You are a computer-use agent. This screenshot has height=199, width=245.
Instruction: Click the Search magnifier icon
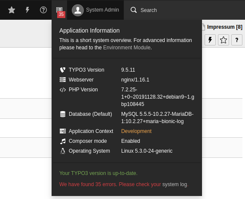[134, 10]
